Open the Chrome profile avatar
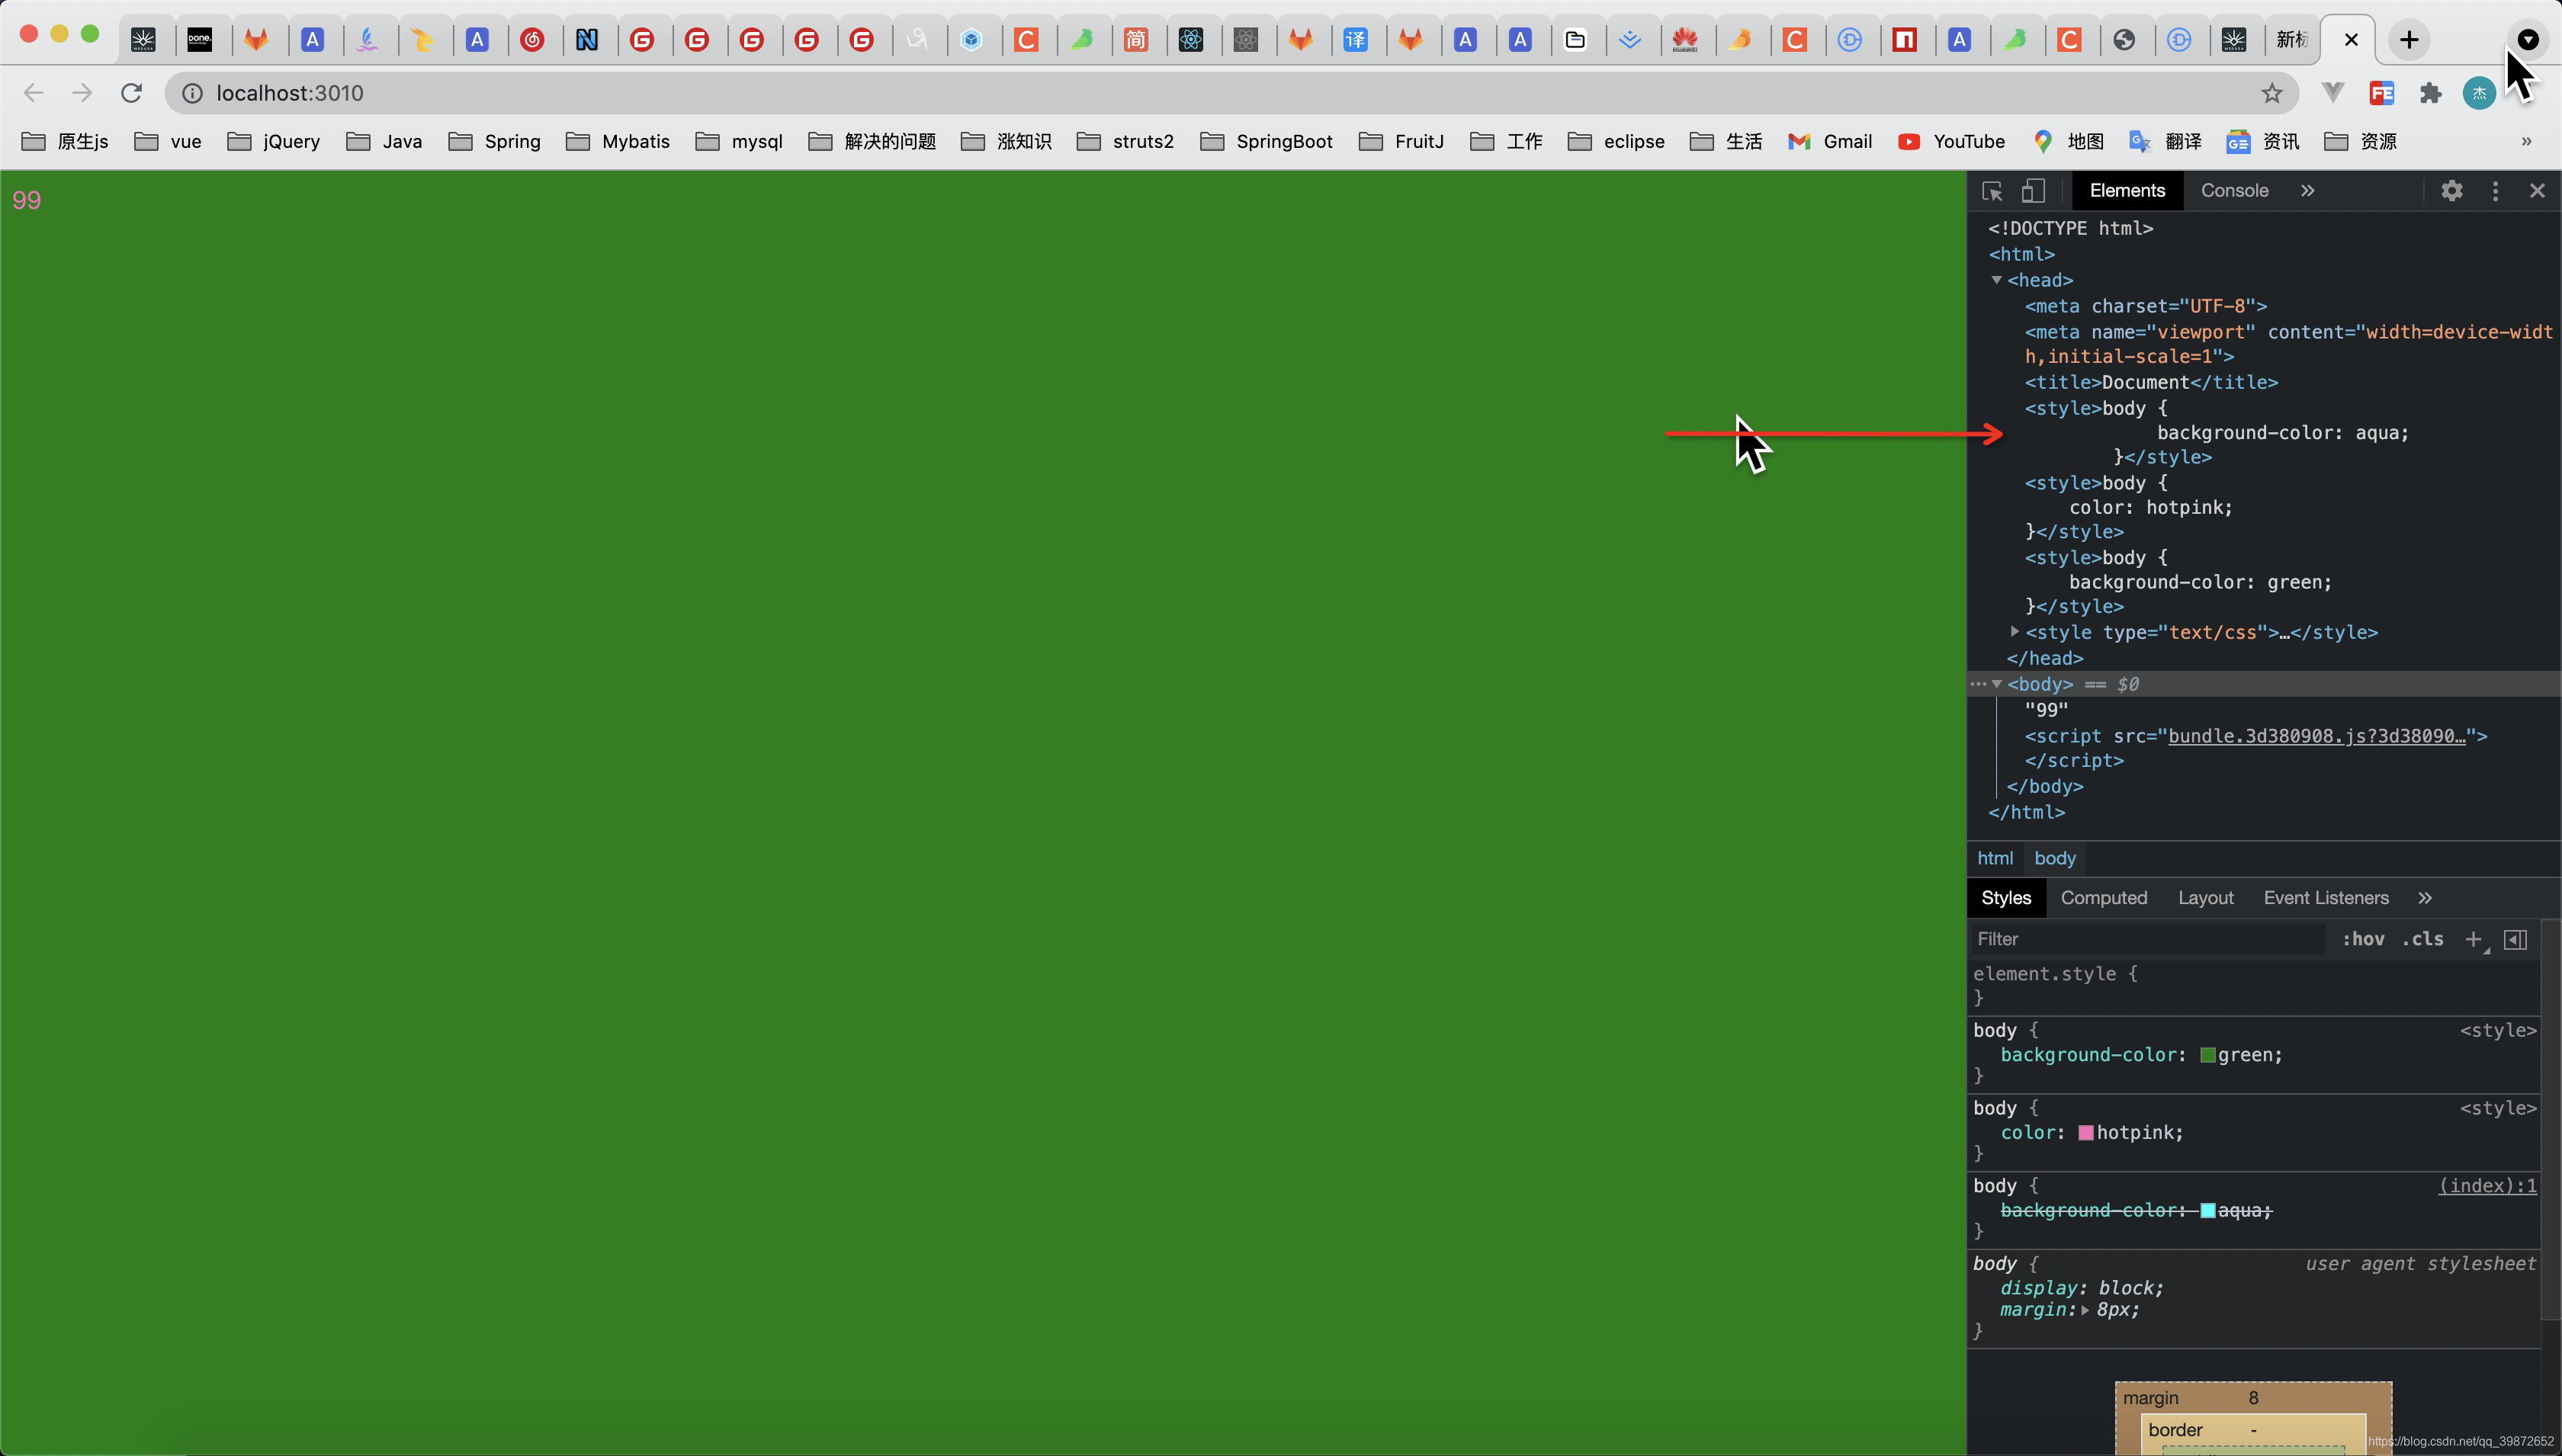2562x1456 pixels. click(2479, 93)
